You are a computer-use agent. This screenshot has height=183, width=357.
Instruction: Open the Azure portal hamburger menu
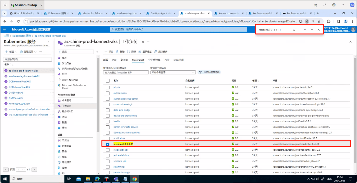pyautogui.click(x=4, y=29)
